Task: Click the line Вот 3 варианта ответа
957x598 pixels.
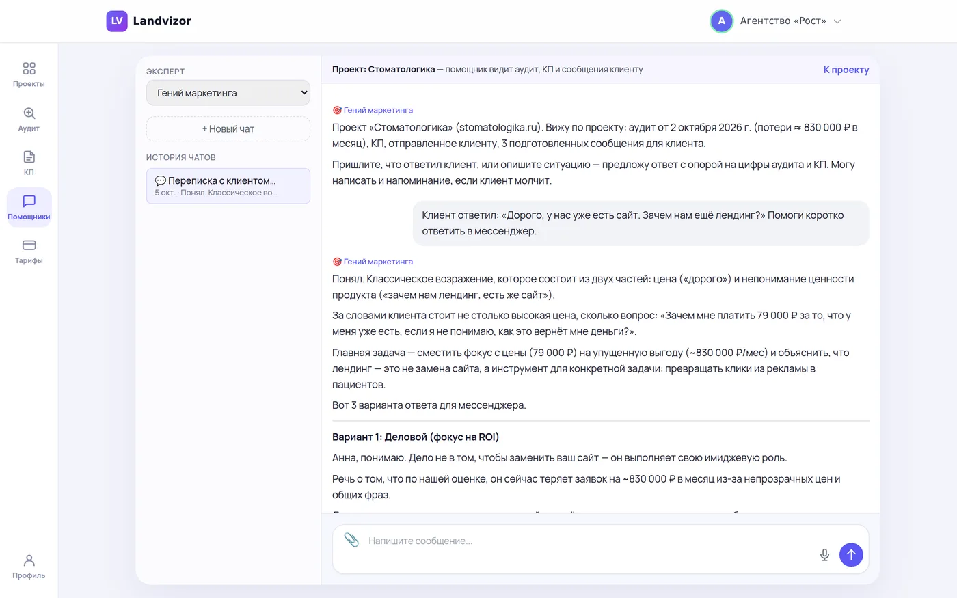Action: (429, 405)
